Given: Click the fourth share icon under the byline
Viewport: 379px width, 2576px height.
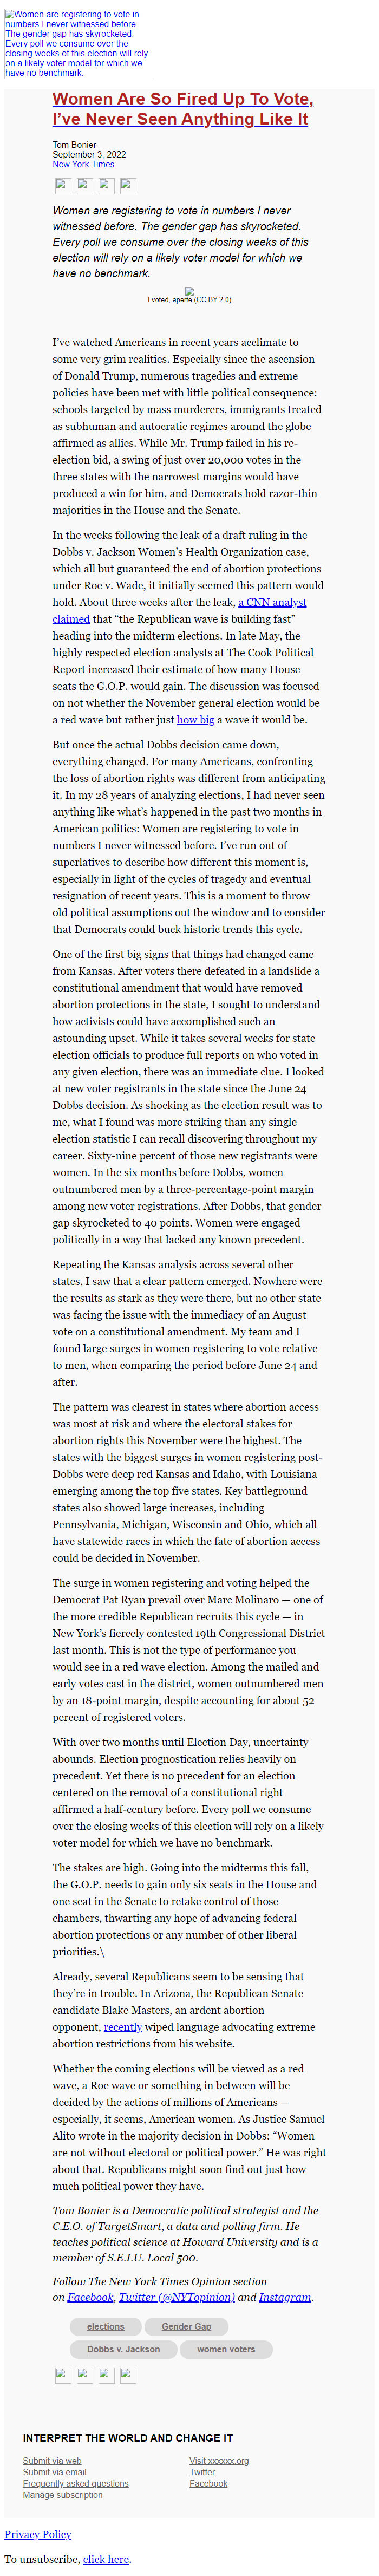Looking at the screenshot, I should [128, 185].
